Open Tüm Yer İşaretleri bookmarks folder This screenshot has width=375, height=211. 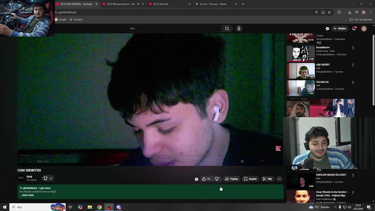click(361, 20)
